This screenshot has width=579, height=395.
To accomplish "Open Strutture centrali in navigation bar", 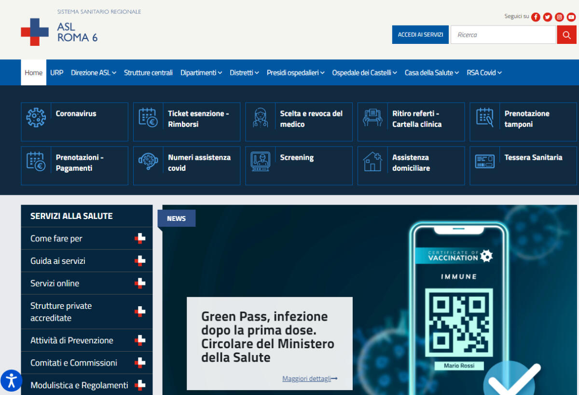I will point(148,73).
